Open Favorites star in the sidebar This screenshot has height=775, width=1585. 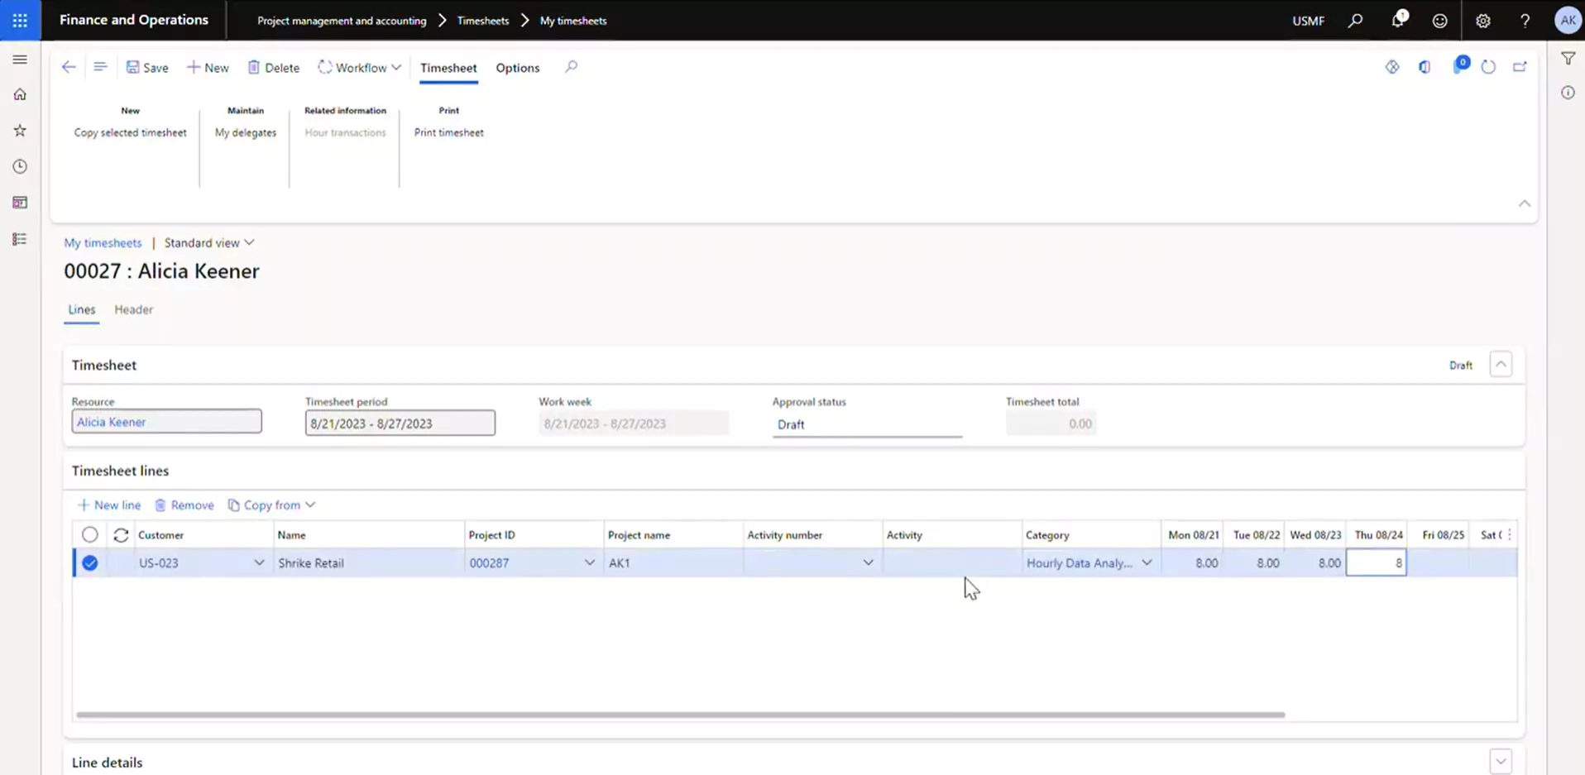[x=20, y=131]
